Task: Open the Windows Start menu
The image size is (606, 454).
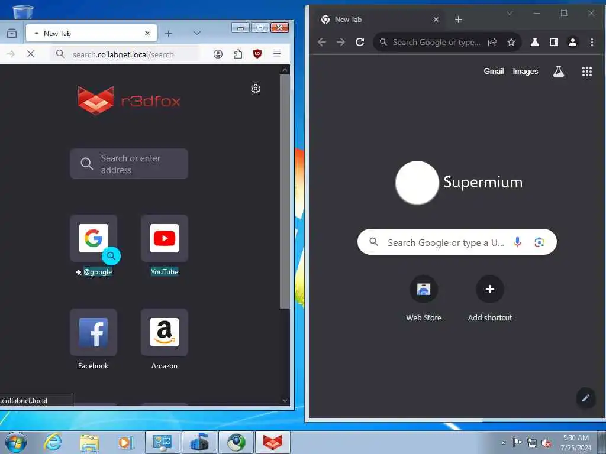Action: pyautogui.click(x=16, y=442)
